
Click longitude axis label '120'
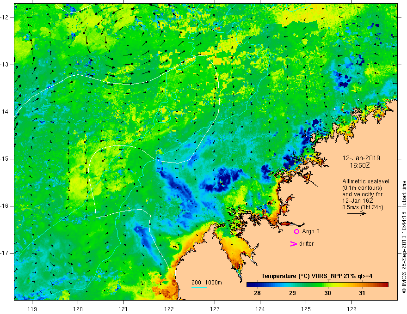tap(78, 309)
